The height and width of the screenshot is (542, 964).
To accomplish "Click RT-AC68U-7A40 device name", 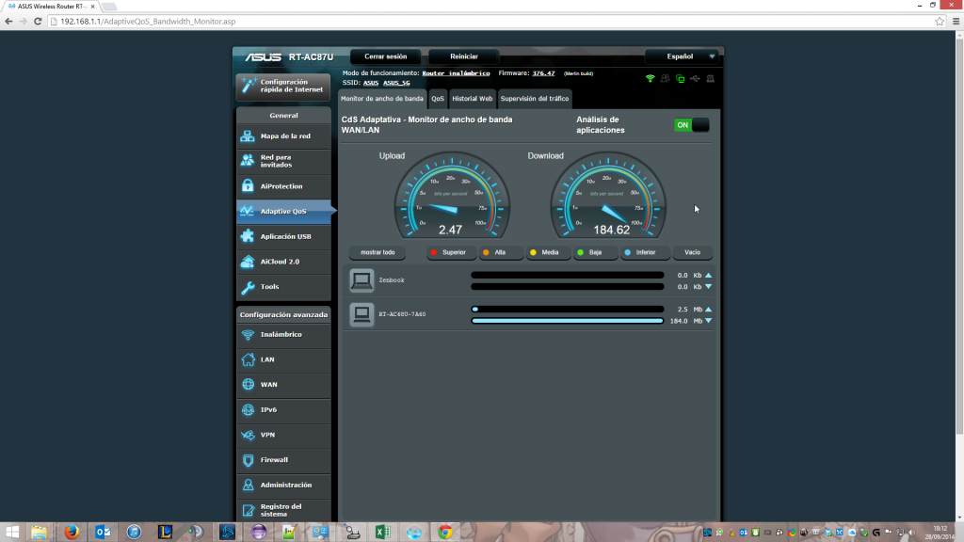I will 402,314.
